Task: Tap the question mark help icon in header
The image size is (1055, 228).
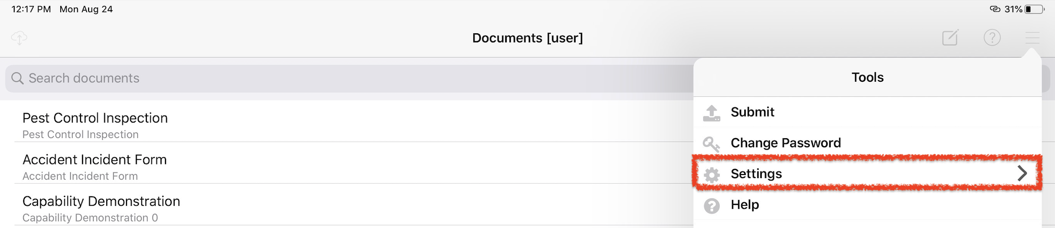Action: click(992, 37)
